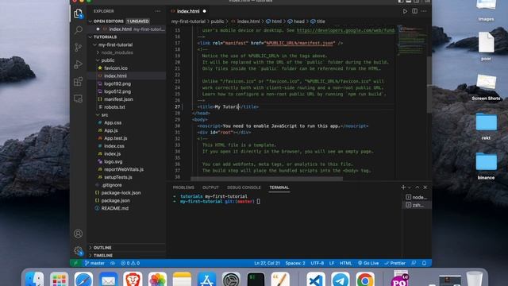Click the master branch in status bar
Viewport: 508px width, 286px height.
click(x=94, y=263)
